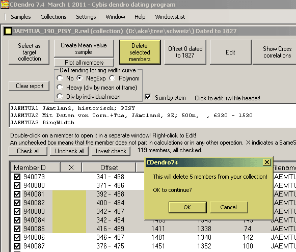296x252 pixels.
Task: Close the CDendro74 dialog with X
Action: click(267, 162)
